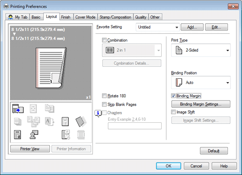242x175 pixels.
Task: Click the printer output method icon with blue arrow
Action: [x=18, y=108]
